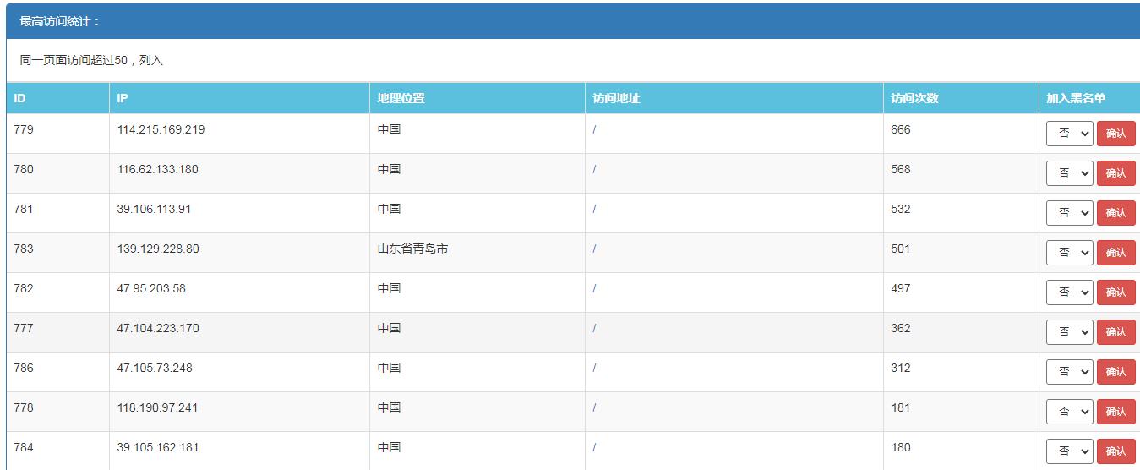Click visit count 532
Screen dimensions: 1140x470
point(901,210)
